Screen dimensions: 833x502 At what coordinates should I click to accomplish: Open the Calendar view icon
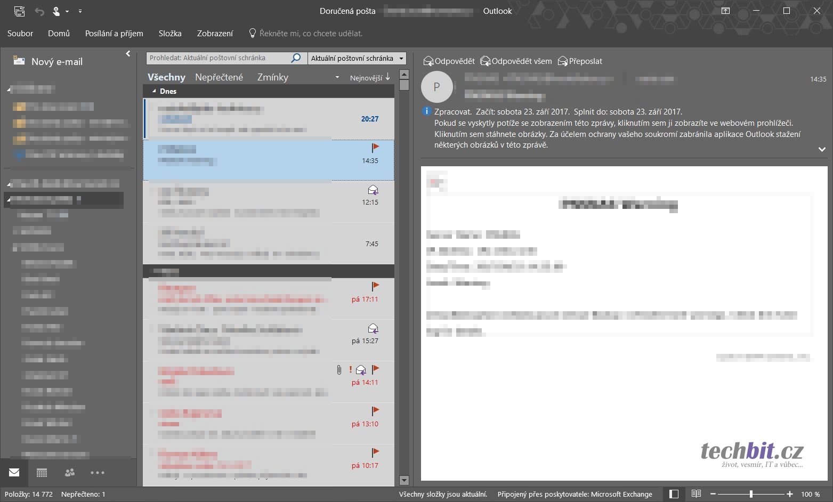42,473
